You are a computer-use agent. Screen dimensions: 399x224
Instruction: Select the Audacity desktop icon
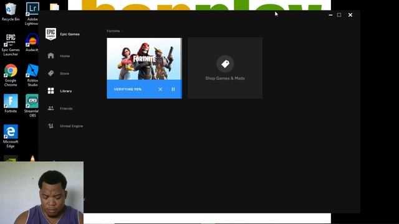click(x=32, y=42)
